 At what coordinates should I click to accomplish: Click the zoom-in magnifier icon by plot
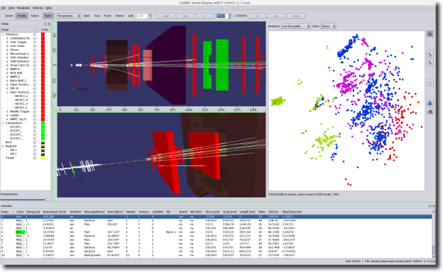click(430, 54)
